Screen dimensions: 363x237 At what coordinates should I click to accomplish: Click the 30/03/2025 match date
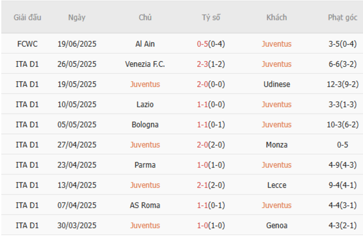click(x=77, y=225)
